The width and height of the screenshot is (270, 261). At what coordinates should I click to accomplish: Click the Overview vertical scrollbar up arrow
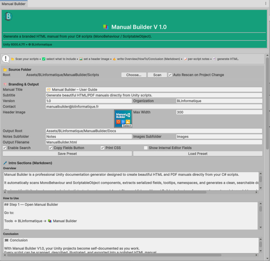(261, 174)
